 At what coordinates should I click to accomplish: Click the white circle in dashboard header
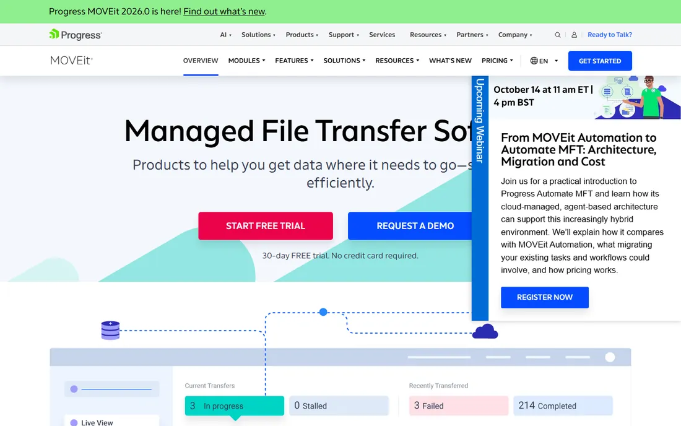[610, 357]
